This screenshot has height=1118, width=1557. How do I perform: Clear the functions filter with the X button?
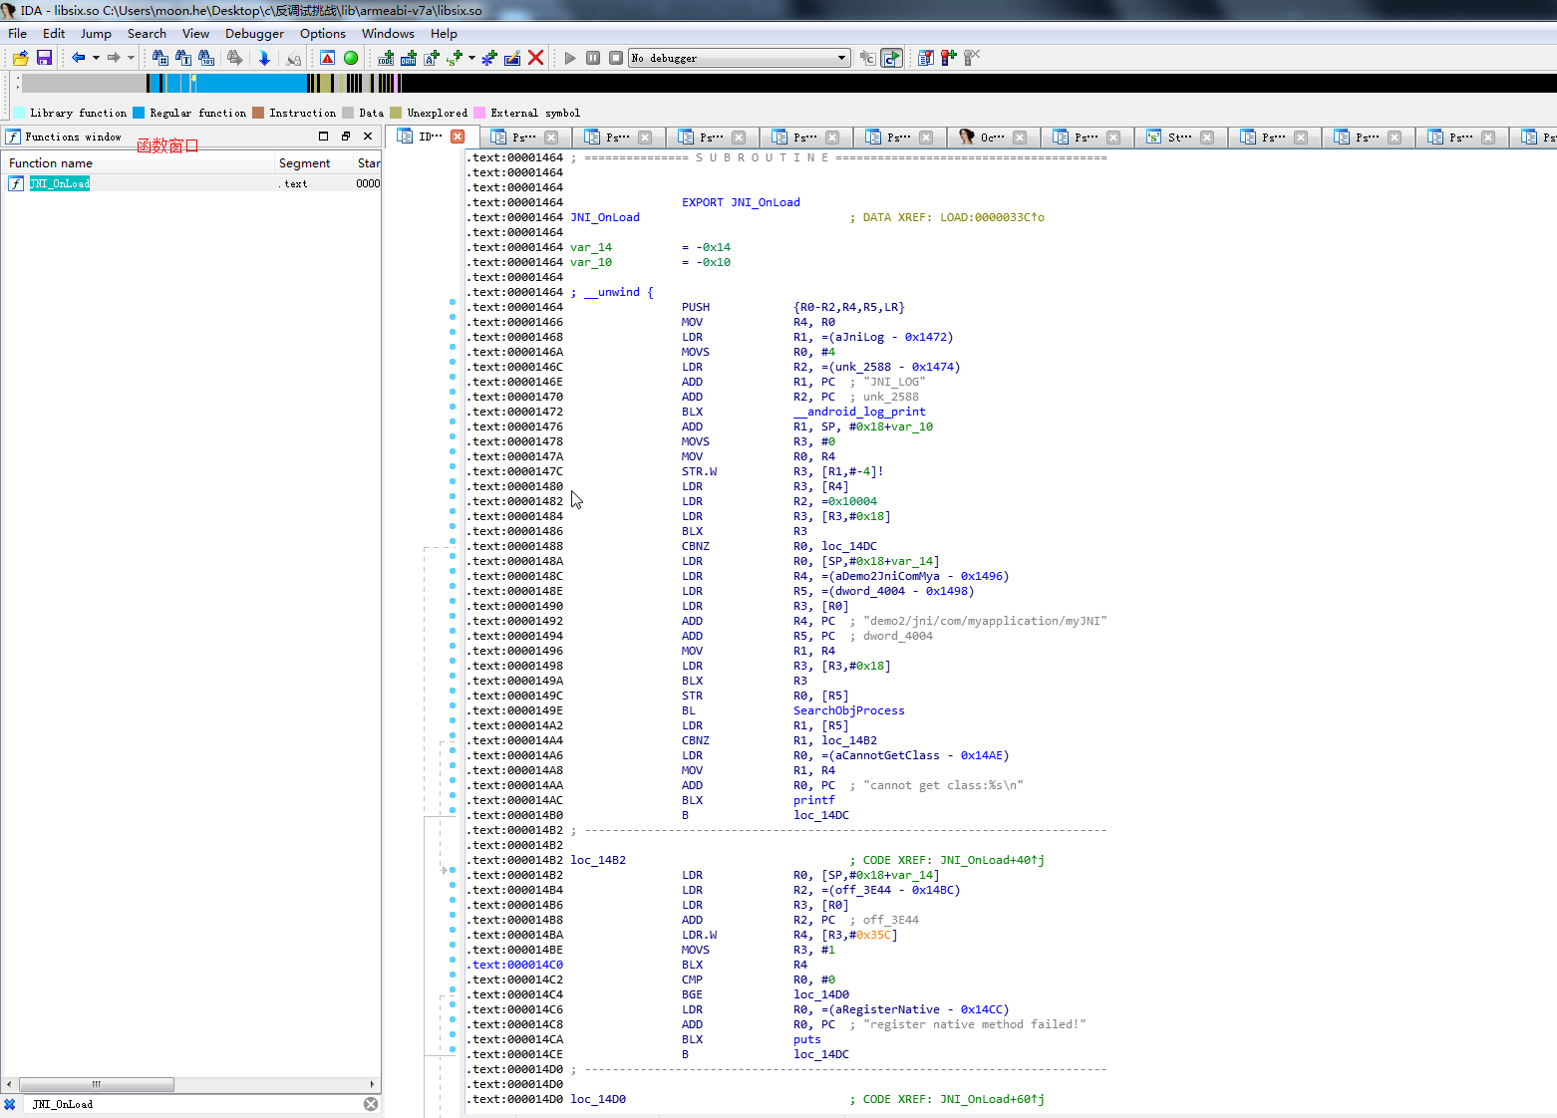(x=371, y=1104)
